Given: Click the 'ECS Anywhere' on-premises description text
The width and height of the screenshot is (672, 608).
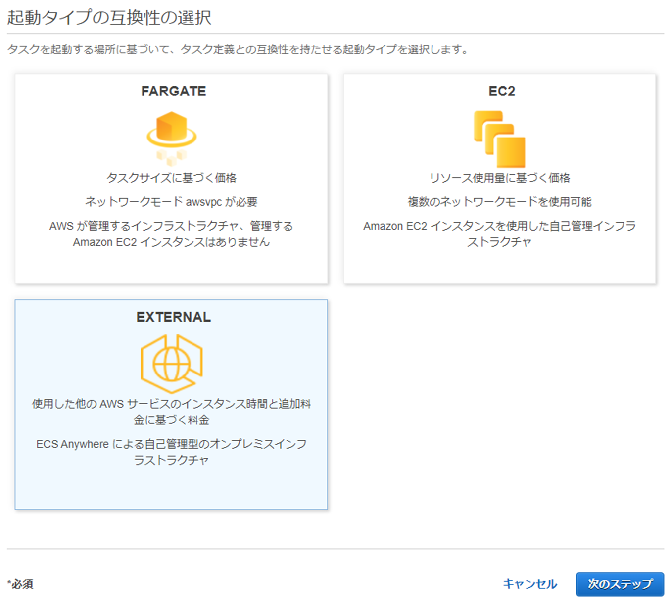Looking at the screenshot, I should 171,452.
